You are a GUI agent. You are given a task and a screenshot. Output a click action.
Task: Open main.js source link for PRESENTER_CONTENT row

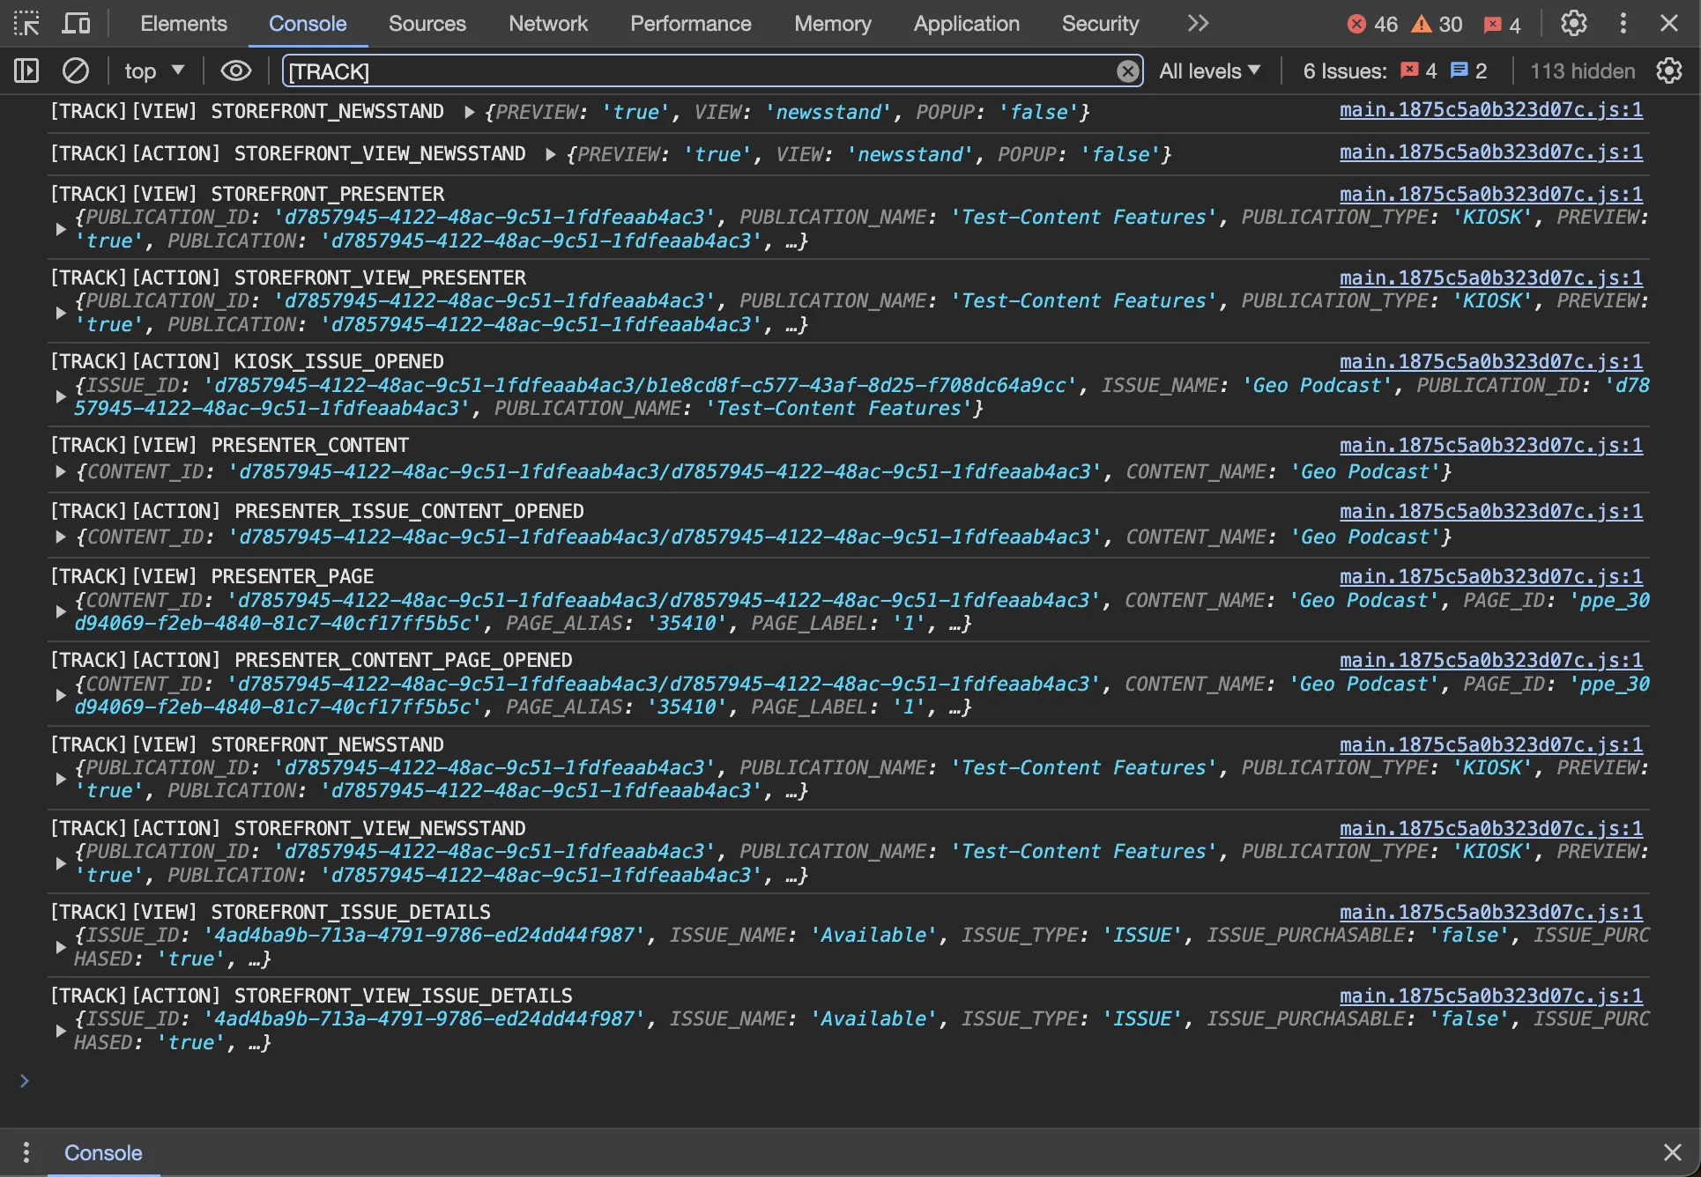point(1490,445)
